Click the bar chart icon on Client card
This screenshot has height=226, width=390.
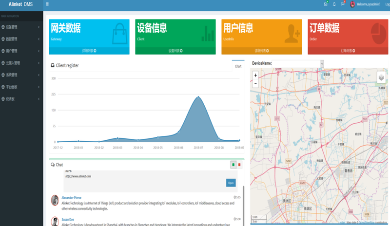tap(208, 33)
